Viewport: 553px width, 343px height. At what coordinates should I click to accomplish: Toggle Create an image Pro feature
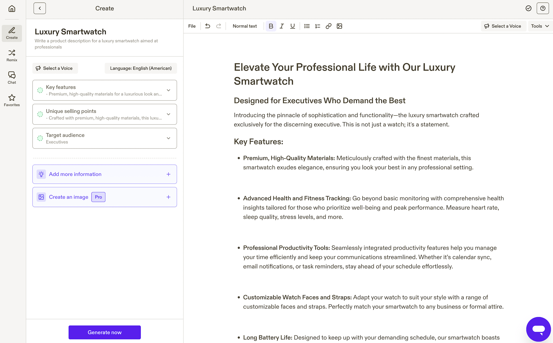click(167, 197)
